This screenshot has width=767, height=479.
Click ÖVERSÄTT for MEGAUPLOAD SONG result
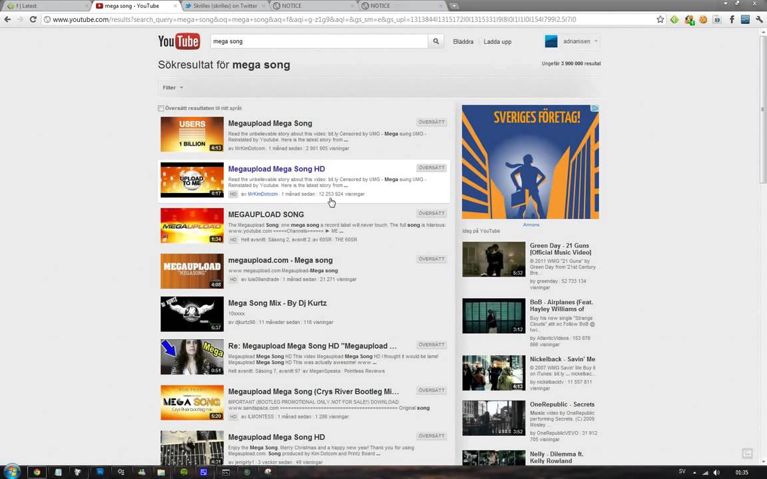431,214
